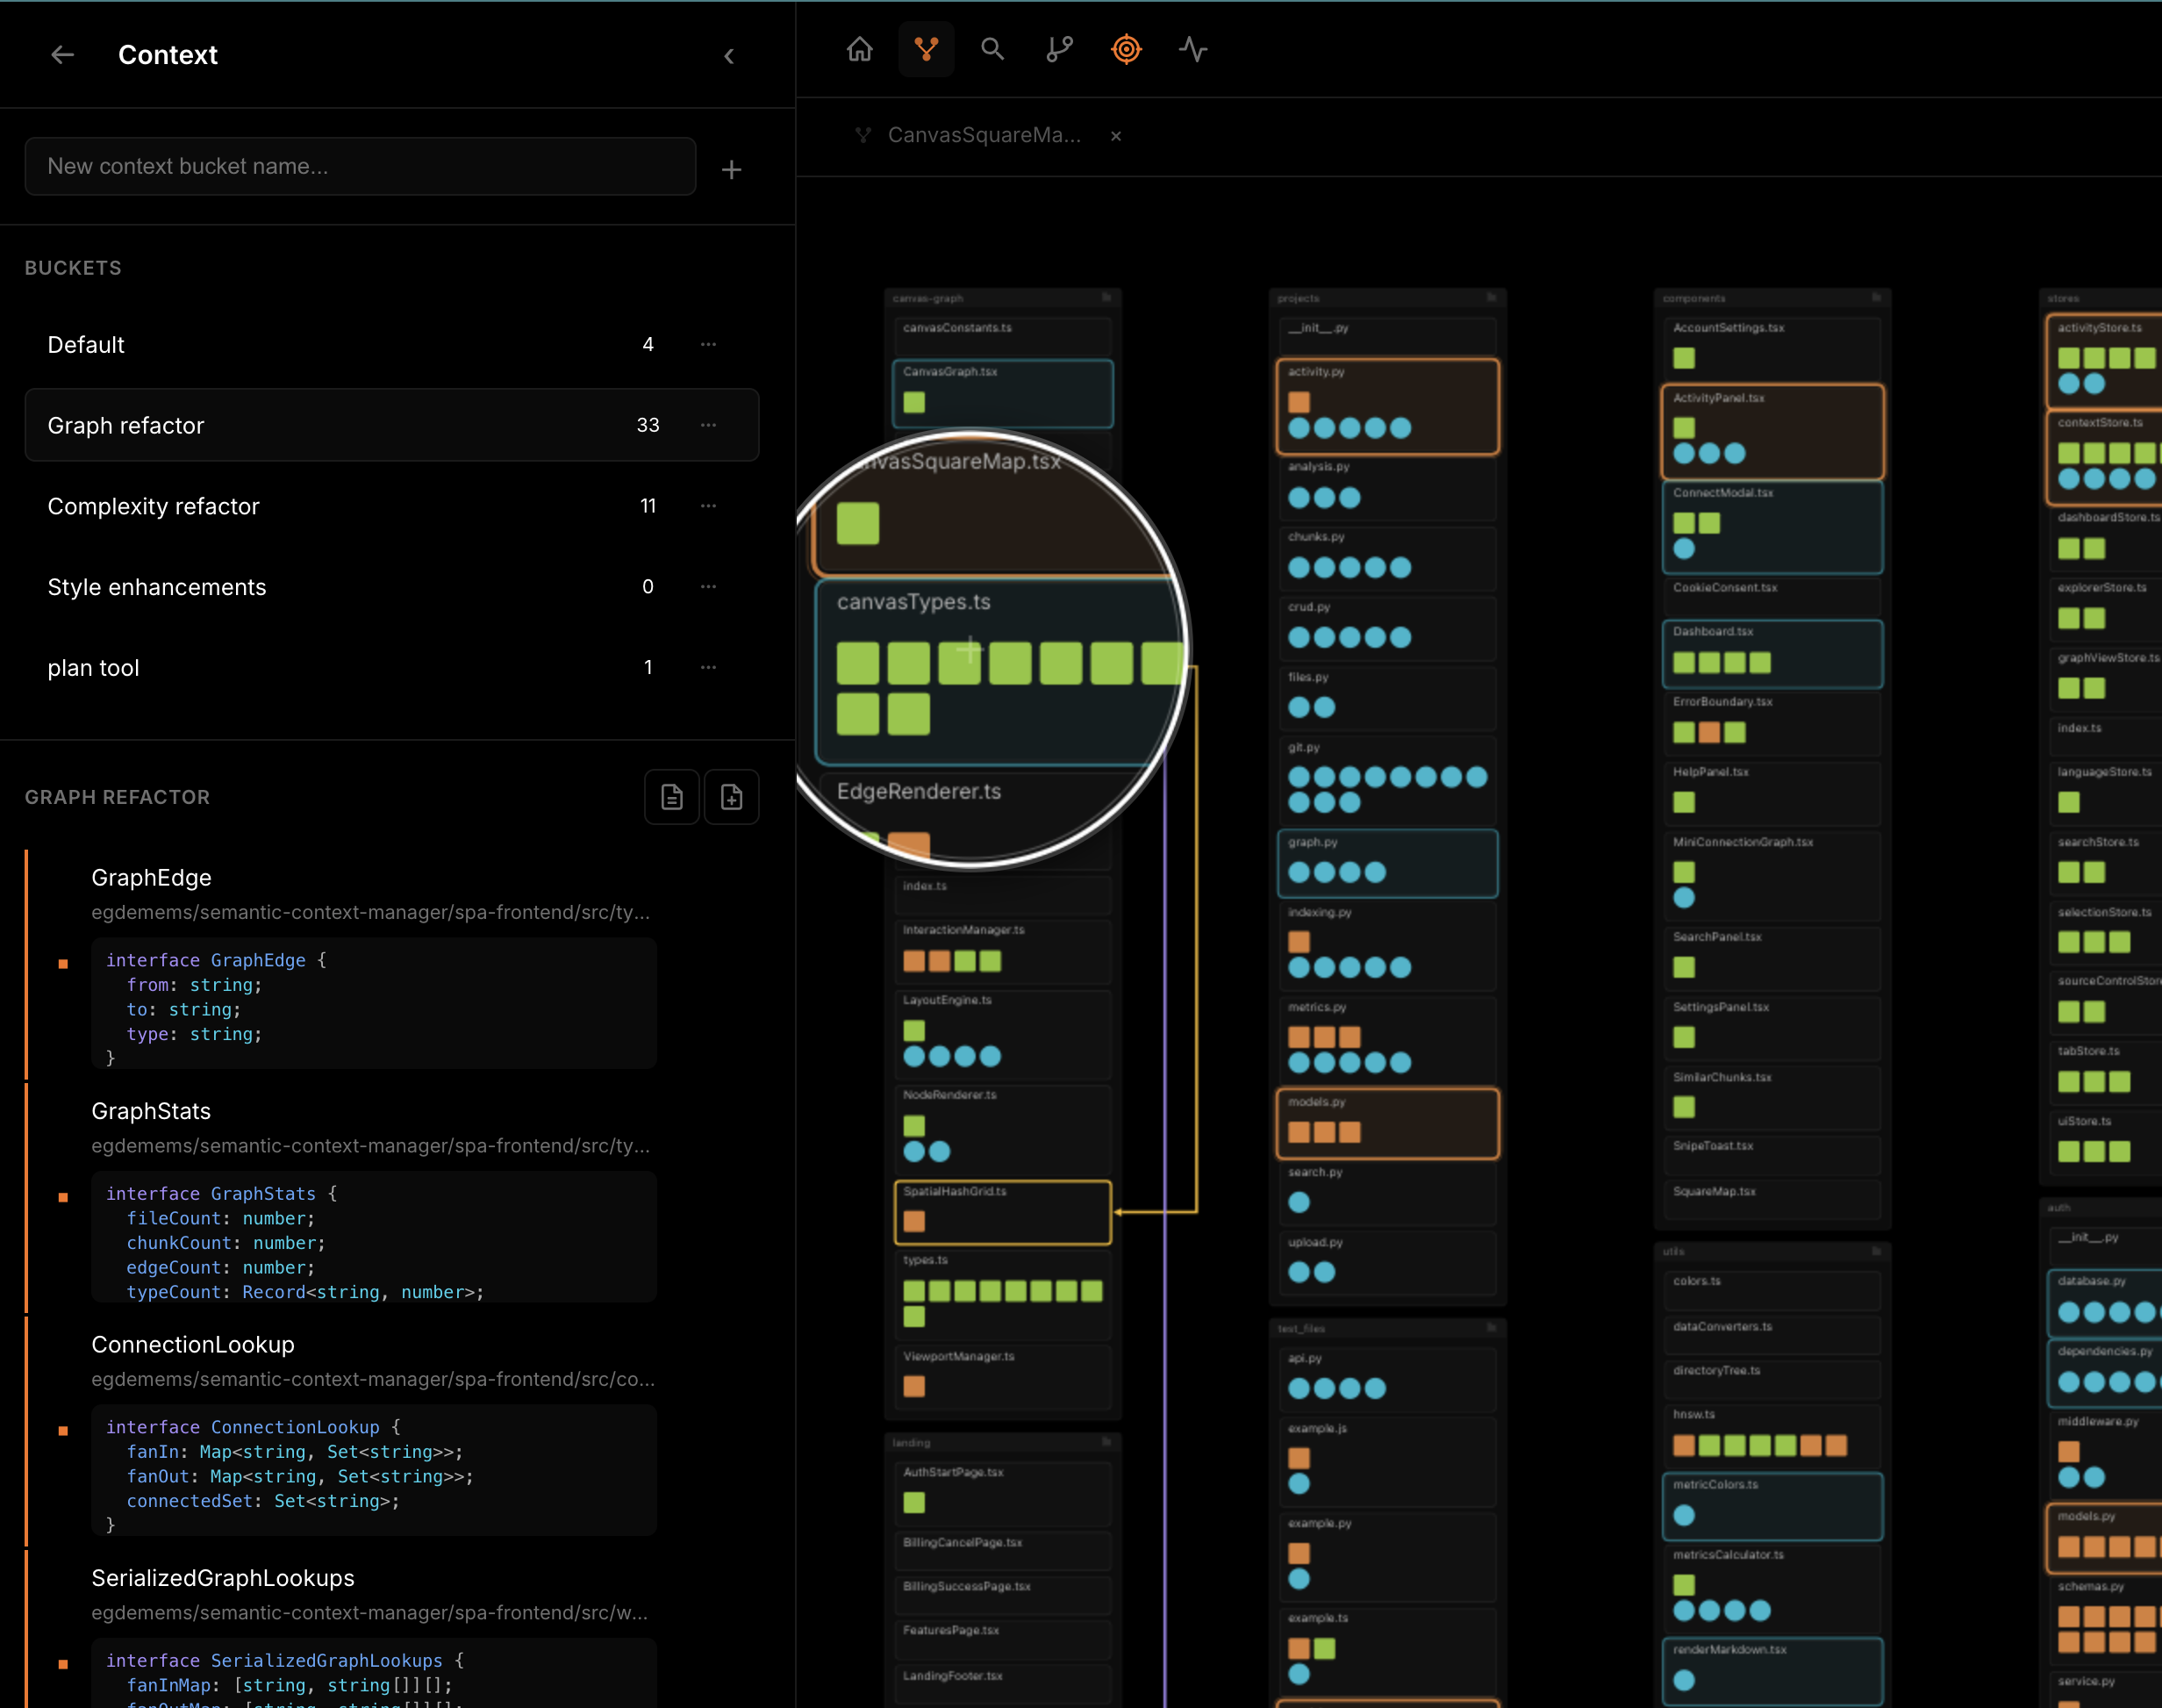Screen dimensions: 2162x1708
Task: Open the search tool icon
Action: 992,49
